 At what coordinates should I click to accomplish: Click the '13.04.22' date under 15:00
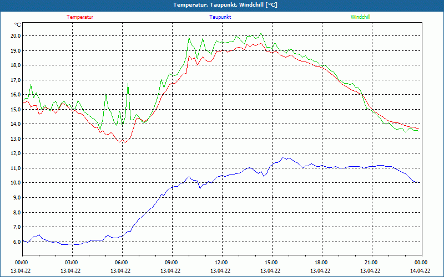click(x=270, y=270)
